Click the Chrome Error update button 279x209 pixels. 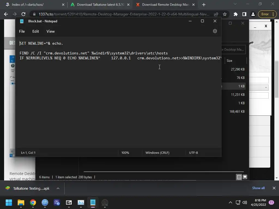point(267,14)
